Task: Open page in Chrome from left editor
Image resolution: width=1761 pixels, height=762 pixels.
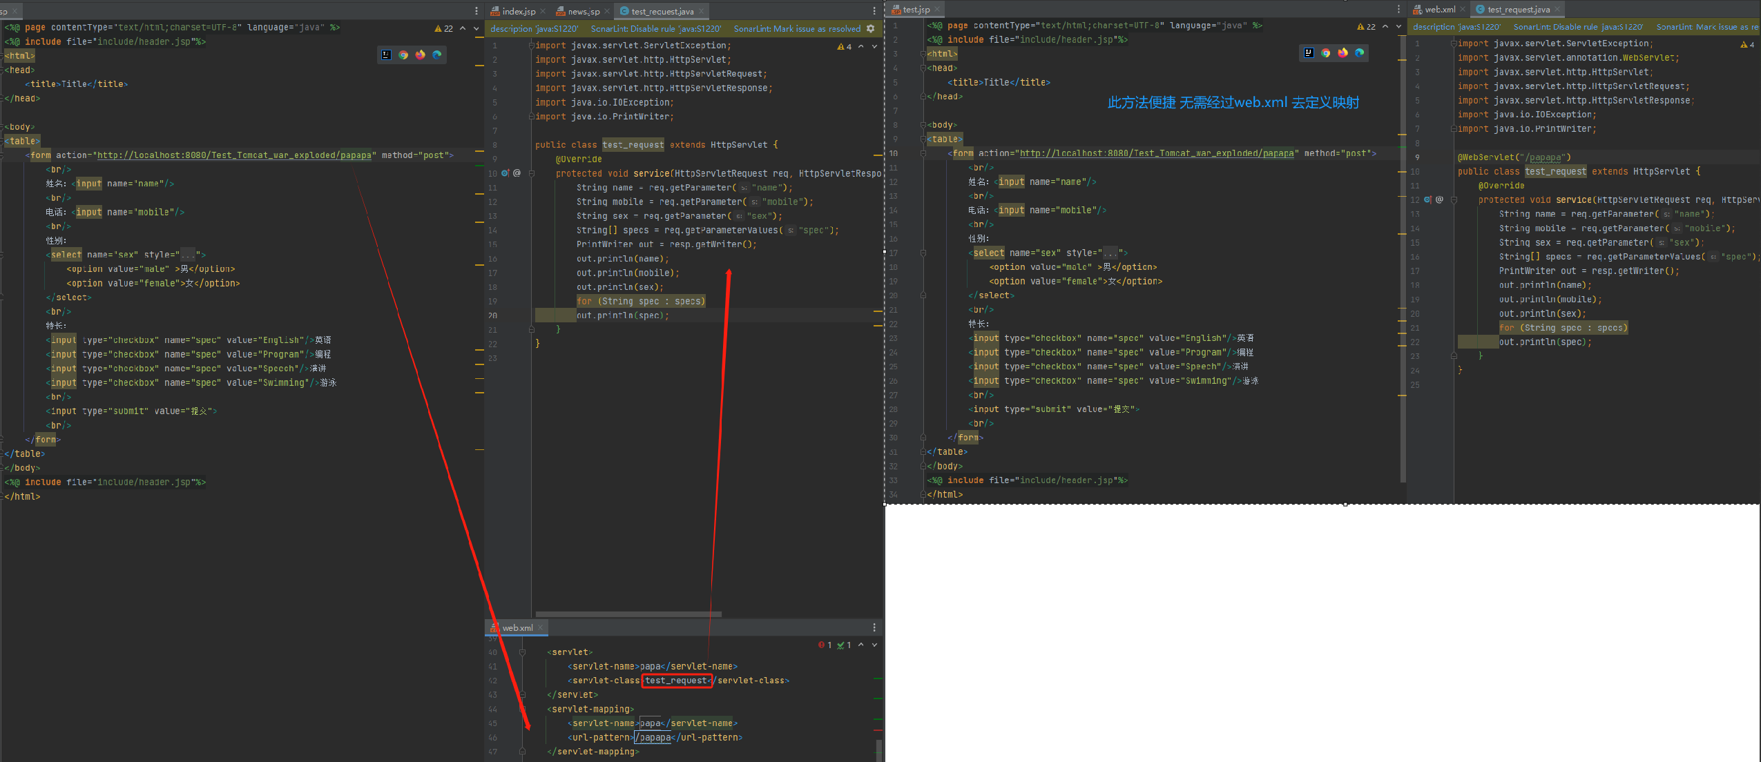Action: tap(403, 55)
